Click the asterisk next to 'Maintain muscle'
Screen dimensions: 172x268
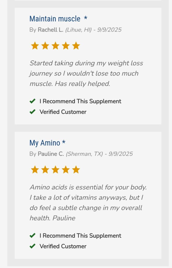coord(85,19)
